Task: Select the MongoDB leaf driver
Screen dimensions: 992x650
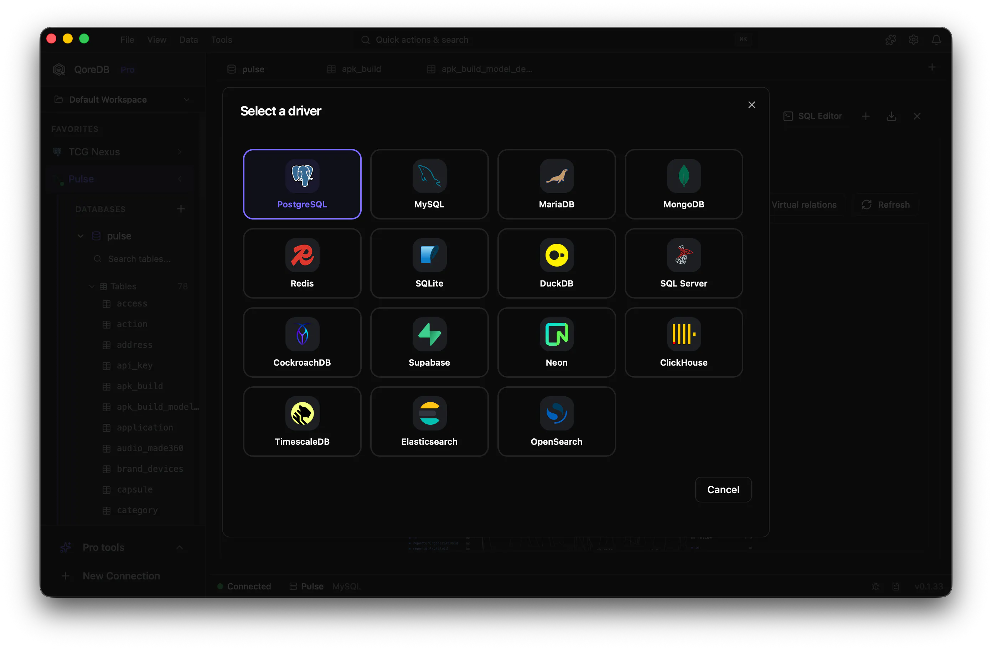Action: tap(683, 184)
